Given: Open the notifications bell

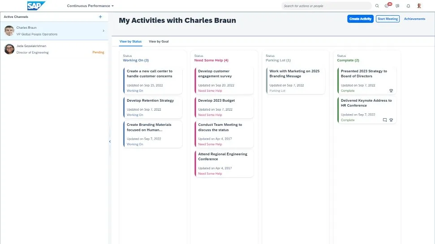Looking at the screenshot, I should tap(408, 6).
